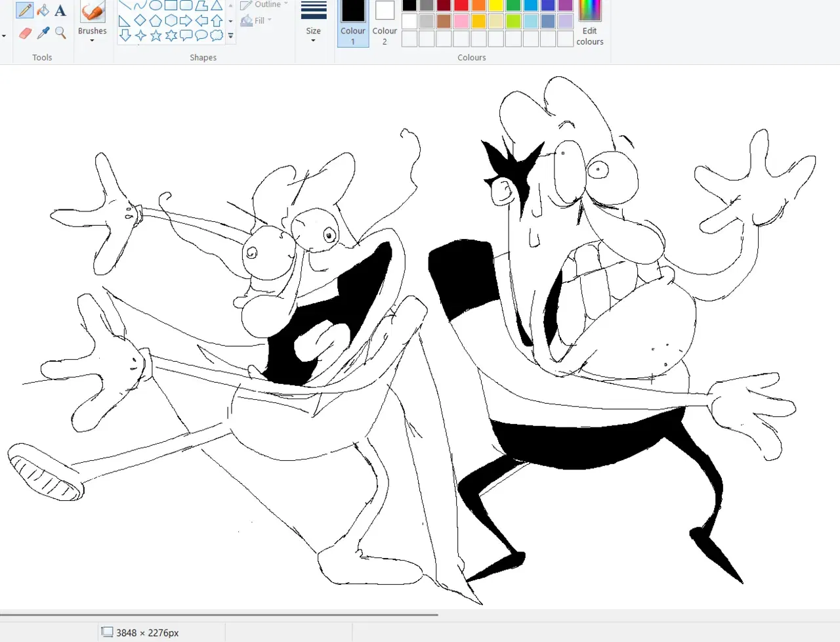Choose the Polygon shape
This screenshot has height=642, width=840.
pos(201,5)
